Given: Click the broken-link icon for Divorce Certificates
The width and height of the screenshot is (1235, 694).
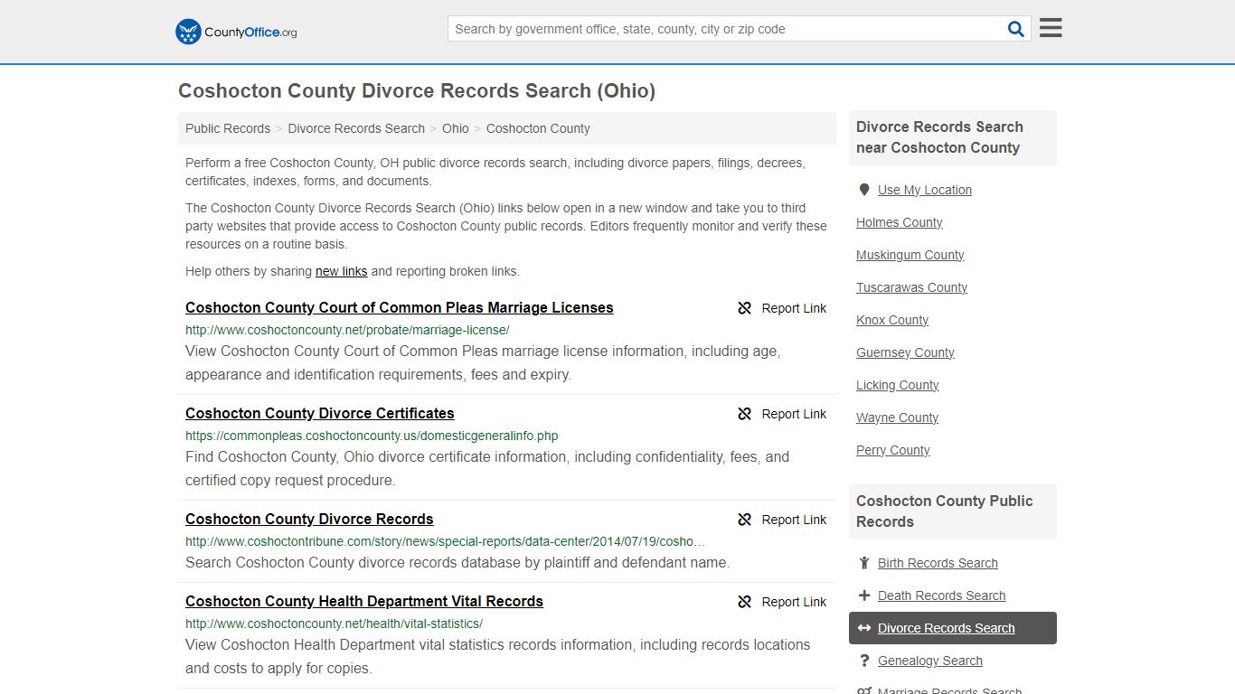Looking at the screenshot, I should click(x=745, y=414).
